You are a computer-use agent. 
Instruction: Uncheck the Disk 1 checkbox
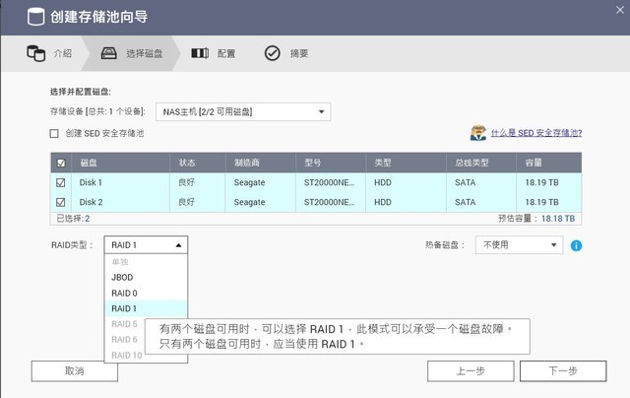61,182
